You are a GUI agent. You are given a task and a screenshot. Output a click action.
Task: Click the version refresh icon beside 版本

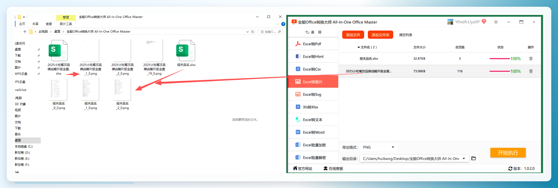pyautogui.click(x=510, y=169)
